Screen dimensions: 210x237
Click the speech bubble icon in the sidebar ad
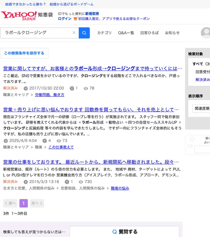click(192, 139)
